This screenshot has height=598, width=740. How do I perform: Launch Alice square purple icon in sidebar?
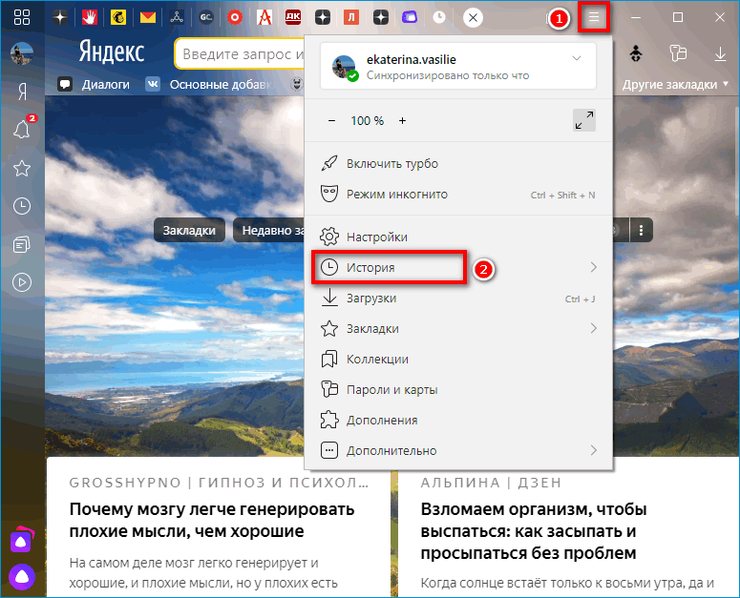click(22, 540)
